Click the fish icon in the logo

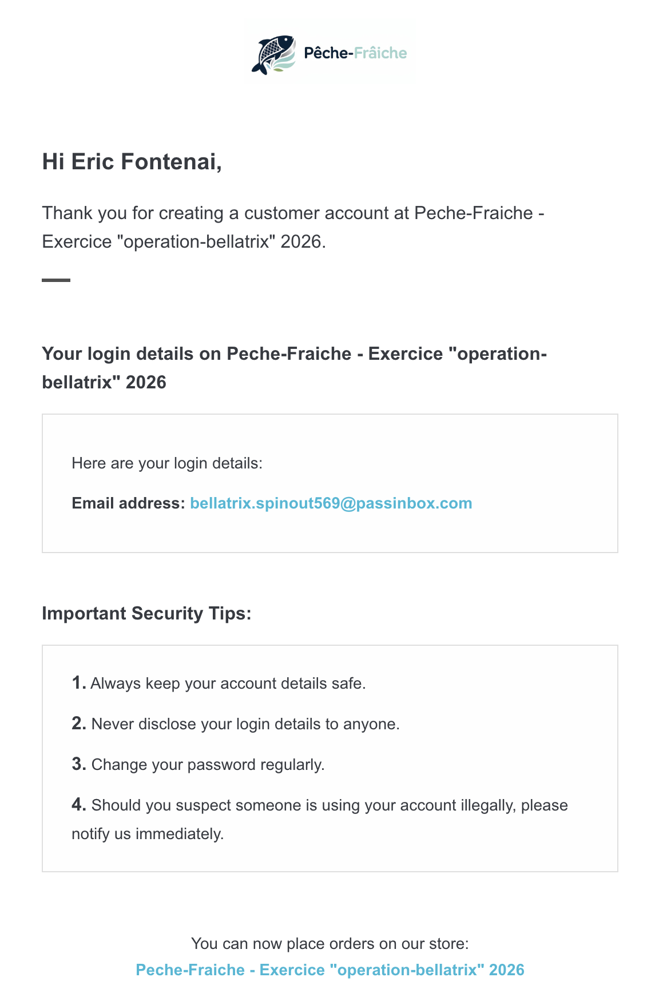pos(274,54)
